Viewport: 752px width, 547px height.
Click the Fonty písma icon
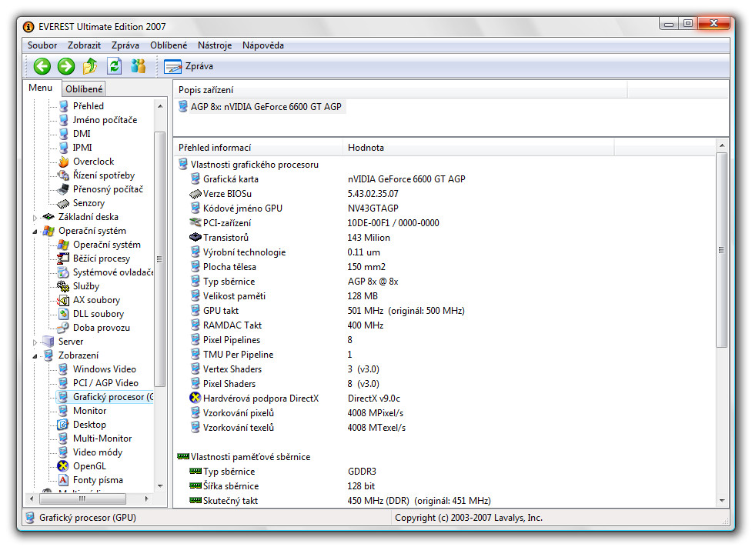pos(63,480)
